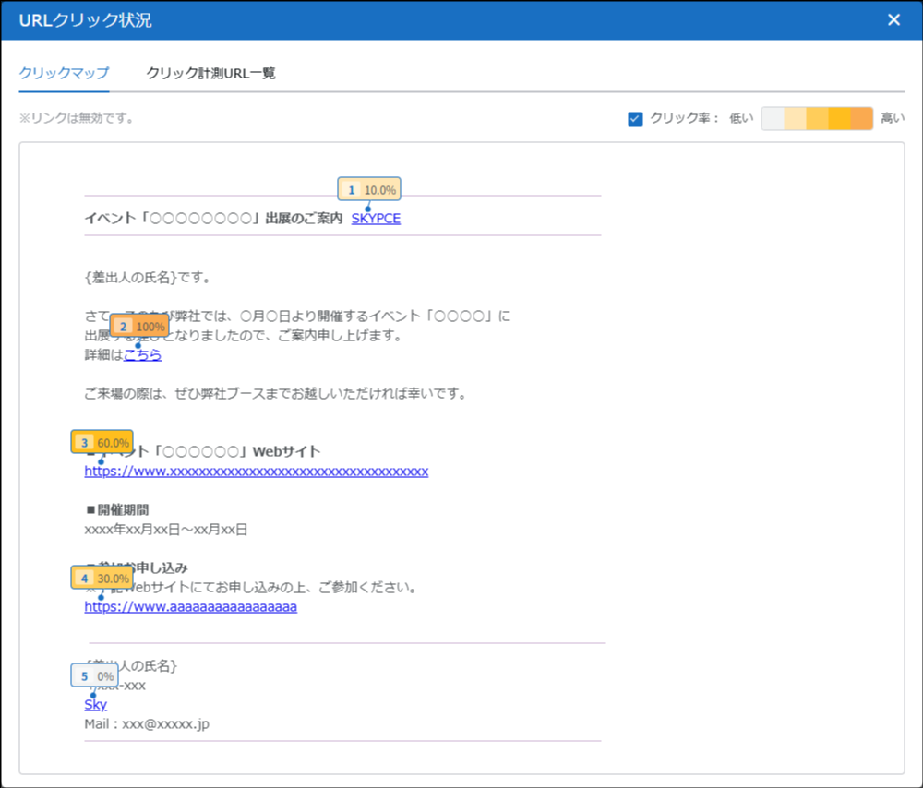Select the number 4 badge showing 30.0%
The height and width of the screenshot is (788, 923).
tap(102, 579)
